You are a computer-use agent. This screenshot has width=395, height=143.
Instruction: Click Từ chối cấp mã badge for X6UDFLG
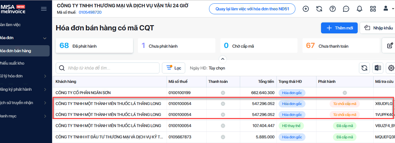click(345, 104)
